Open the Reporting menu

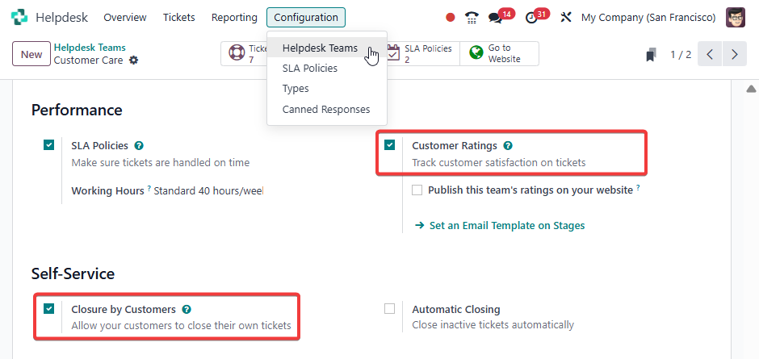234,17
